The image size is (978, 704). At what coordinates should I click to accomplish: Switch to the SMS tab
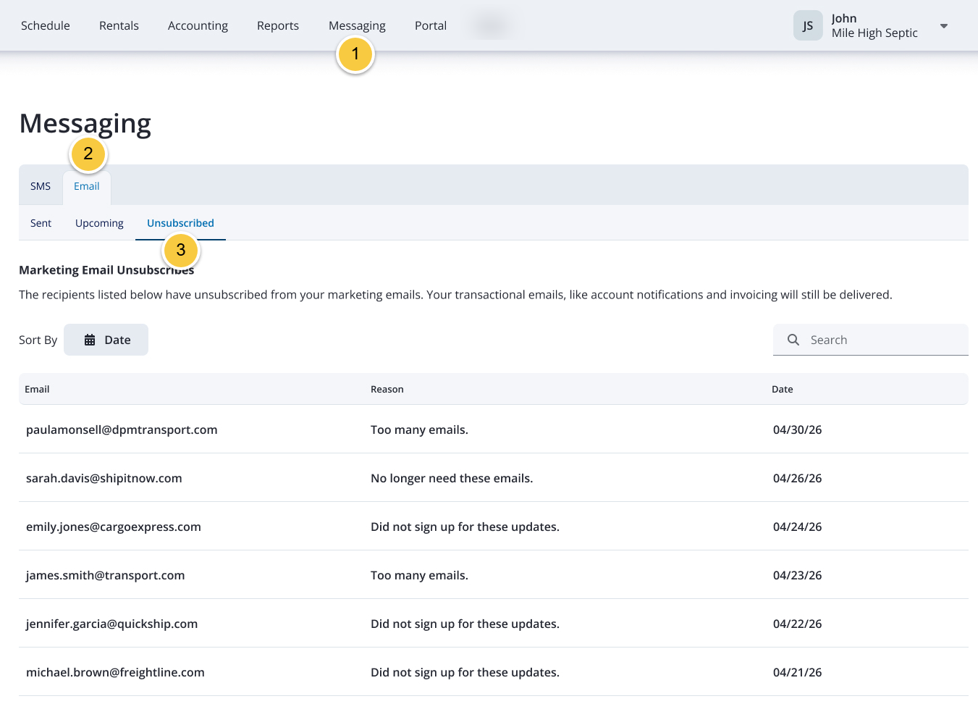41,186
